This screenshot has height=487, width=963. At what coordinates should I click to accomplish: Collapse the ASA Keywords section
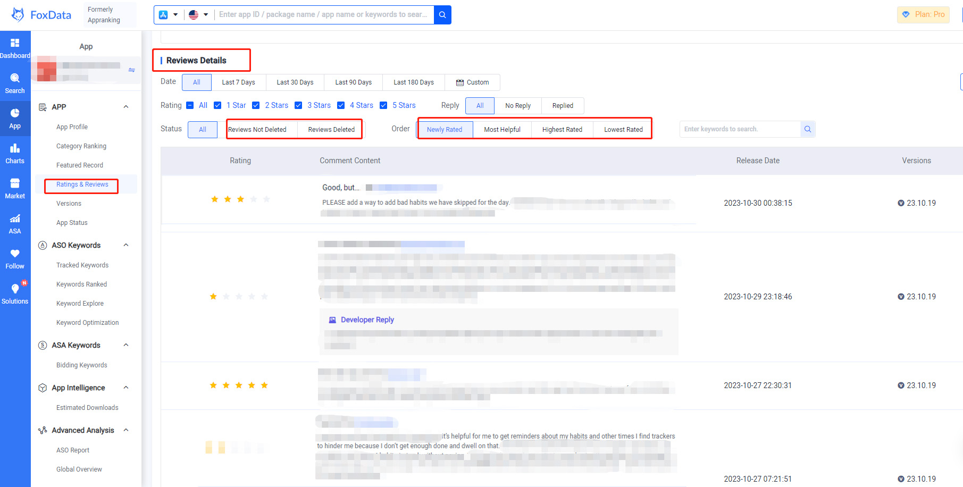tap(126, 345)
